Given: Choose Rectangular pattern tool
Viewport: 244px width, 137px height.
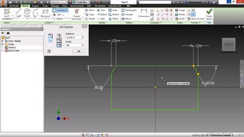Looking at the screenshot, I should click(x=129, y=10).
